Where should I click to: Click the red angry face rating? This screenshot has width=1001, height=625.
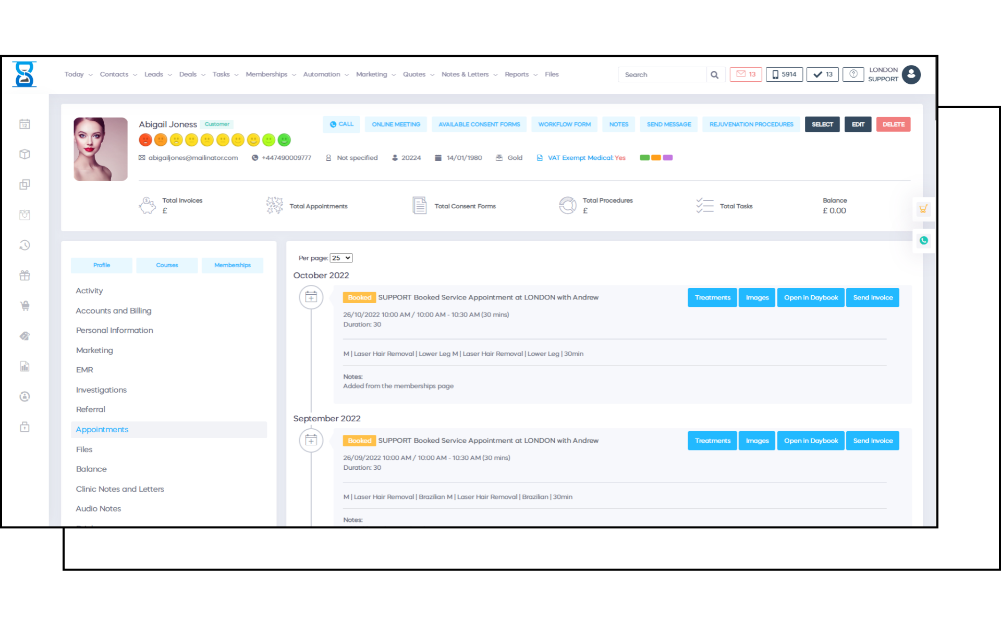[x=145, y=140]
